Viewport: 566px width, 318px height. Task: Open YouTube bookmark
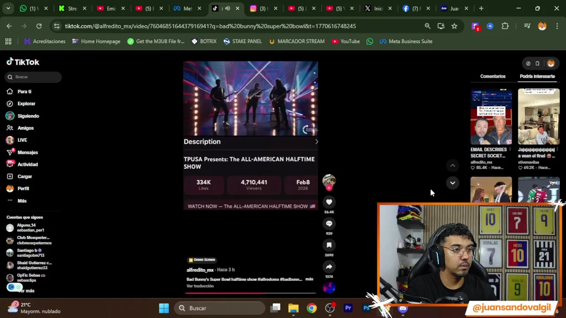[x=345, y=41]
